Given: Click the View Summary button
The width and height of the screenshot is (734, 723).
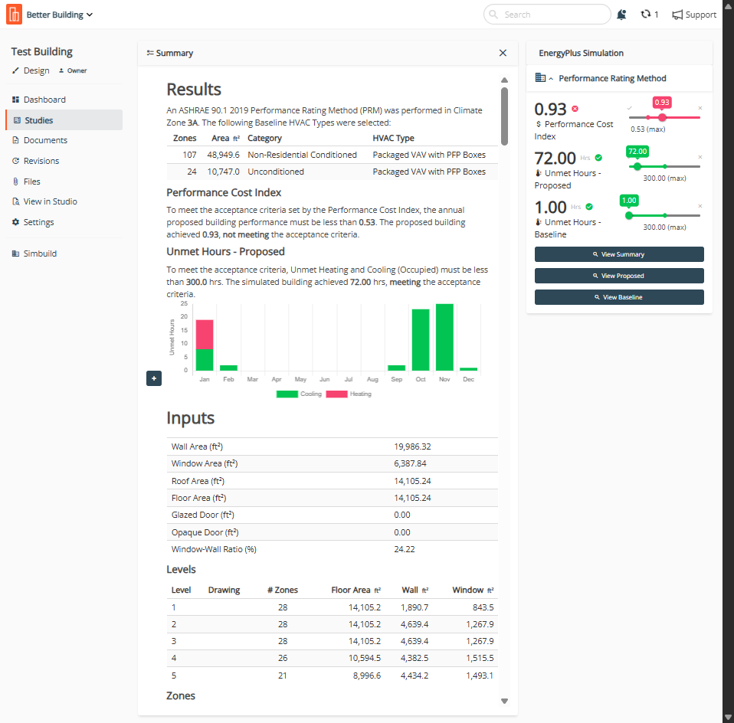Looking at the screenshot, I should 619,254.
